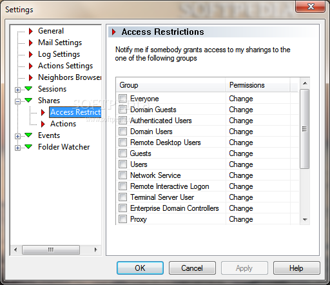
Task: Click the group list scroll up arrow
Action: tap(305, 83)
